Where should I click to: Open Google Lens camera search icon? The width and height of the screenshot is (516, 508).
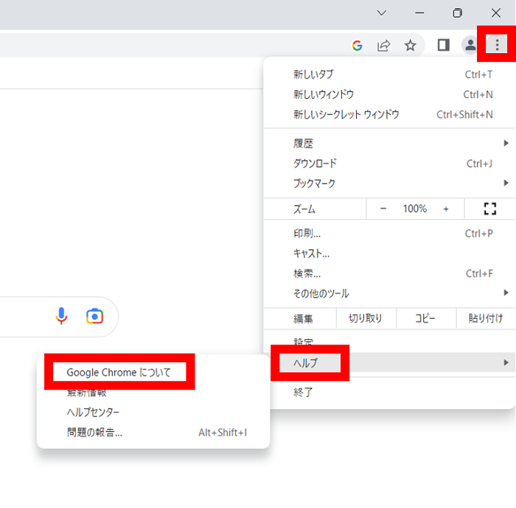pos(94,316)
